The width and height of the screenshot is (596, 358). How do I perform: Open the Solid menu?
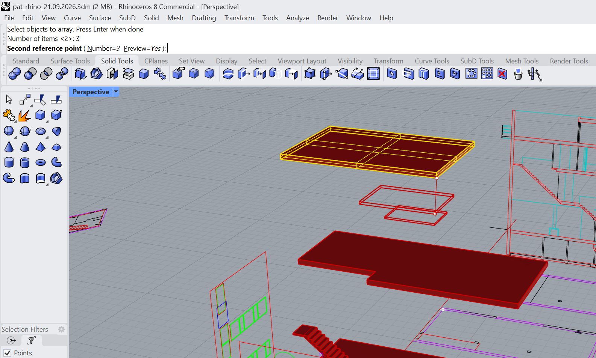(x=151, y=18)
